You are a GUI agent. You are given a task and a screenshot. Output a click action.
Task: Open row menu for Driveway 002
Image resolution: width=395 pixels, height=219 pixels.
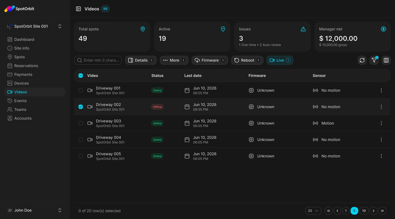(x=381, y=107)
